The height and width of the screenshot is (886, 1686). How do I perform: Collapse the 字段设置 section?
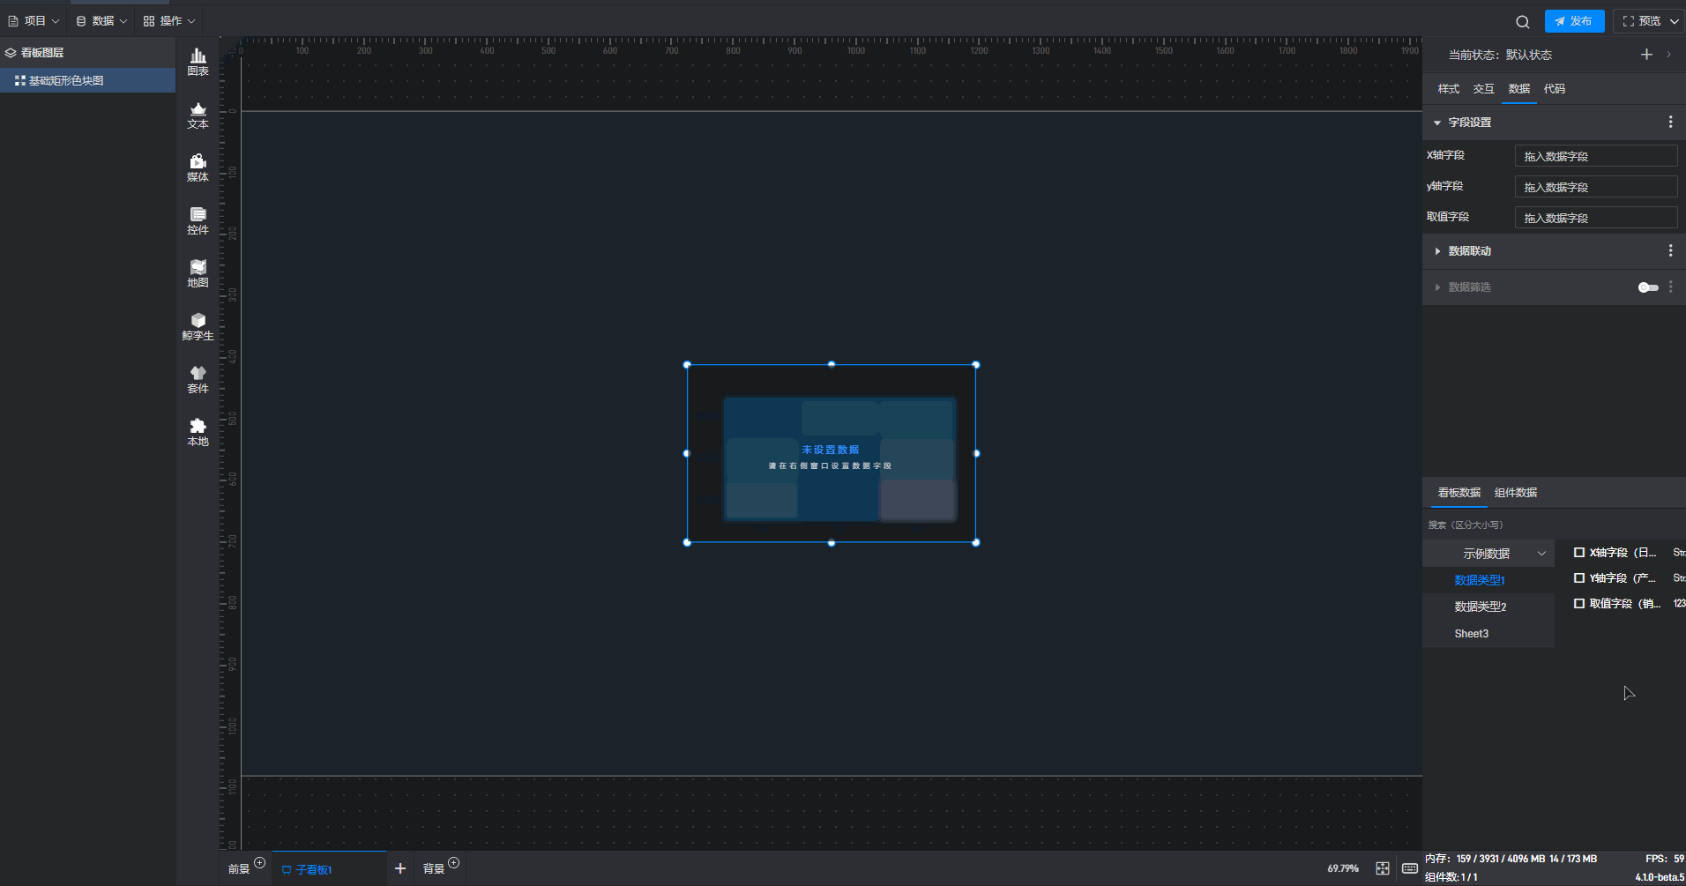(x=1437, y=123)
